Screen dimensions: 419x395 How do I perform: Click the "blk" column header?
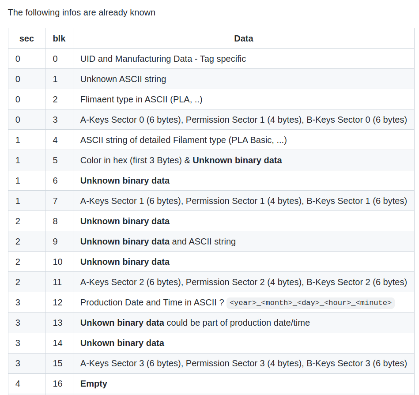coord(59,38)
